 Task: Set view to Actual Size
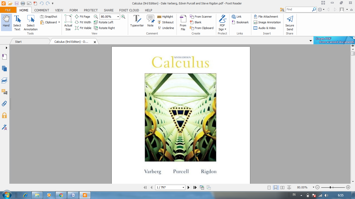[68, 23]
